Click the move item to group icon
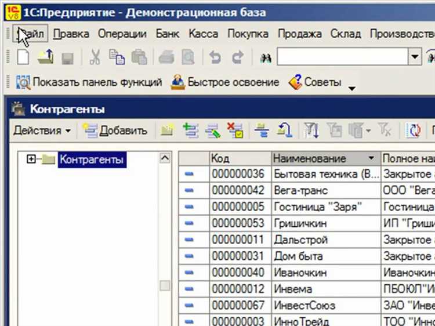Viewport: 435px width, 326px height. (285, 131)
